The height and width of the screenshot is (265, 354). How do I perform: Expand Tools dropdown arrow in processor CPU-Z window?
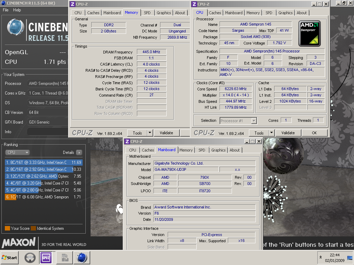pos(272,133)
